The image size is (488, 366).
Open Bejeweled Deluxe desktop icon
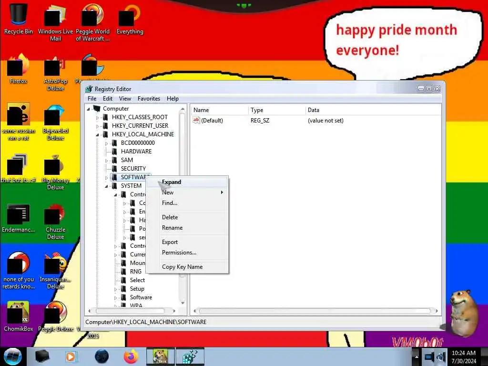pyautogui.click(x=55, y=122)
